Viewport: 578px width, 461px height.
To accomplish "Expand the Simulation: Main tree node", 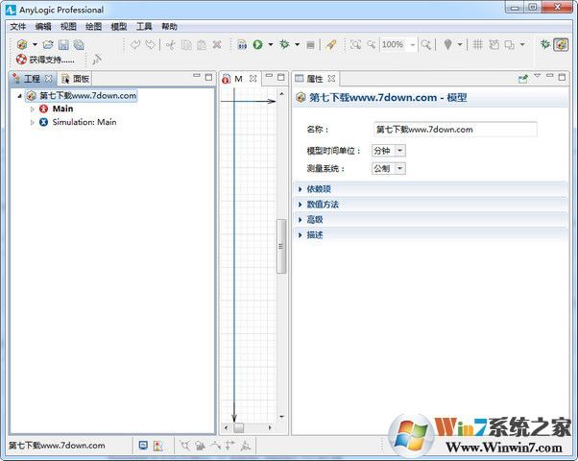I will (x=32, y=122).
